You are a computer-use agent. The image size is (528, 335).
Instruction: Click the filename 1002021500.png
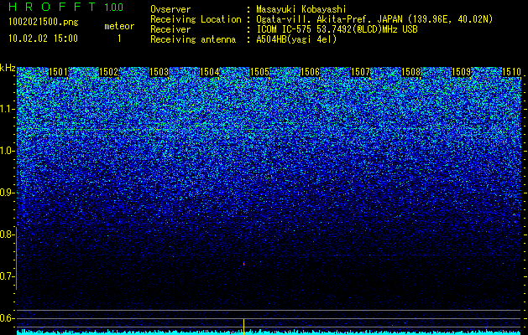pos(44,23)
